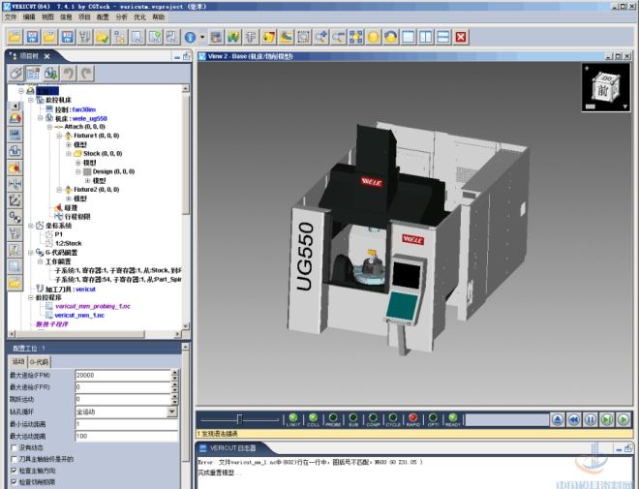This screenshot has height=489, width=639.
Task: Toggle the LIMIT status light
Action: coord(293,417)
